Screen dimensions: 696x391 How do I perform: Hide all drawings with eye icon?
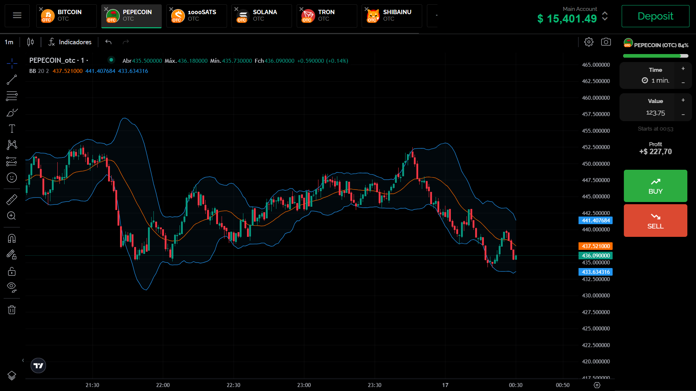12,287
